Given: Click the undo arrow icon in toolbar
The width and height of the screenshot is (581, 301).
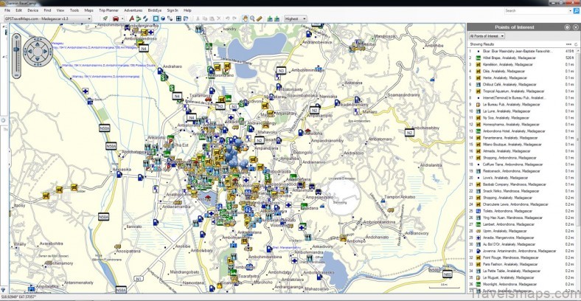Looking at the screenshot, I should [x=228, y=18].
